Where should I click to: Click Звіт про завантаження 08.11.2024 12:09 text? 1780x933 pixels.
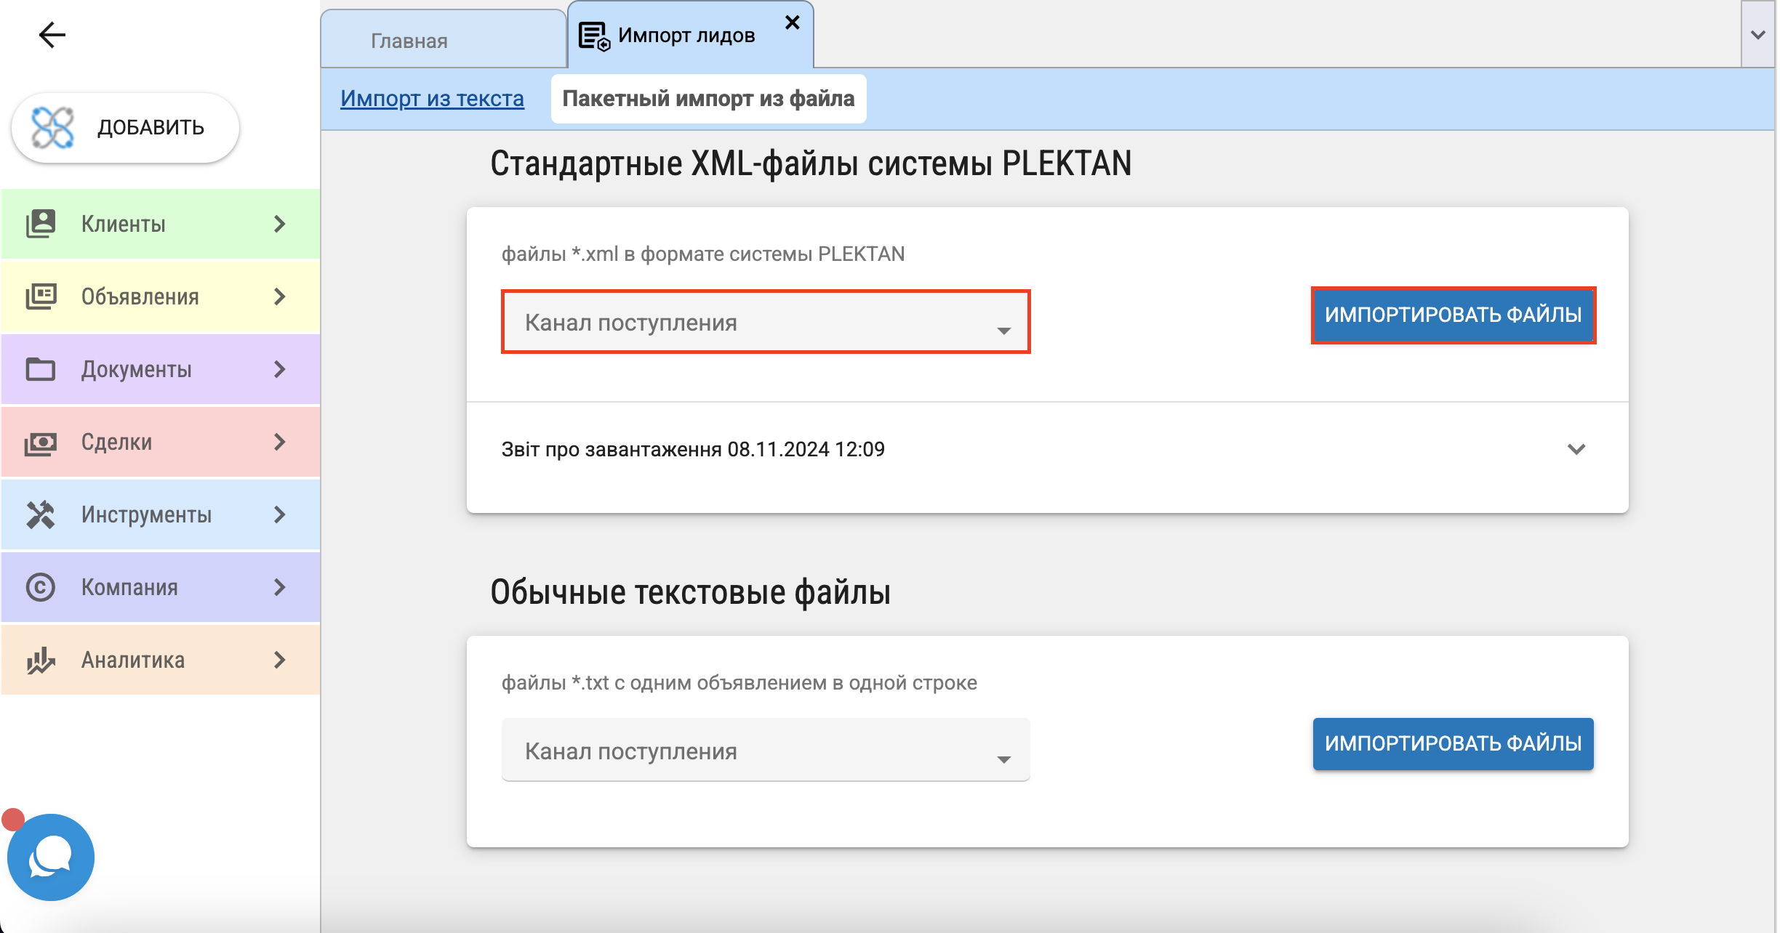(693, 450)
